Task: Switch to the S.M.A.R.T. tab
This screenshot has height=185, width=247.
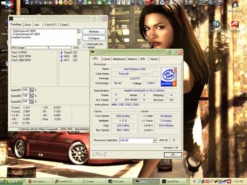Action: (50, 25)
